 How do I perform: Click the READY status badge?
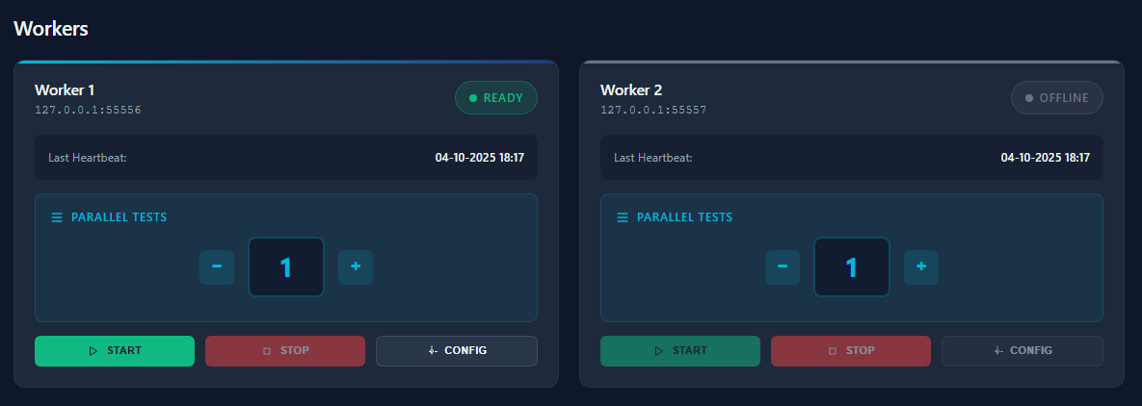[496, 98]
